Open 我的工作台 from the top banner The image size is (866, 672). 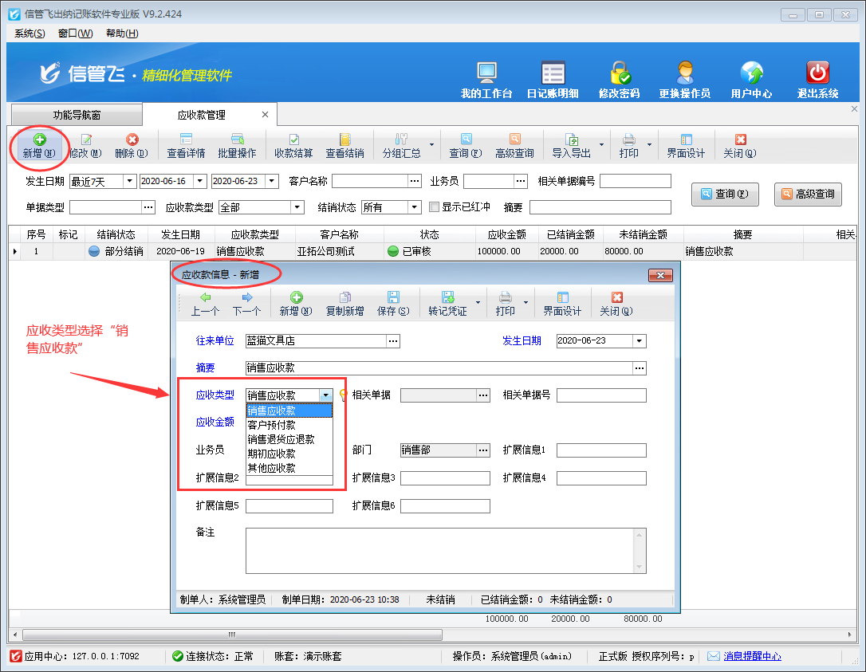pos(486,80)
